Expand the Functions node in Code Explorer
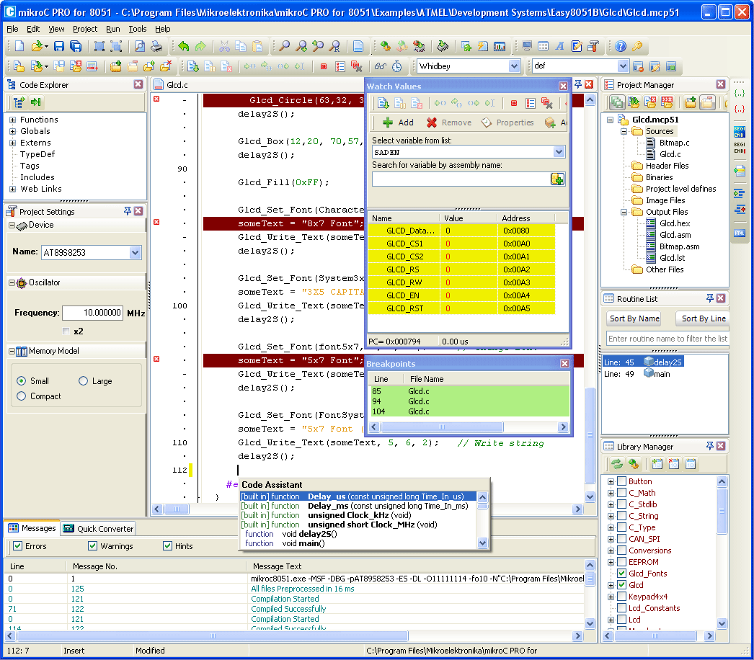Viewport: 754px width, 660px height. (x=13, y=120)
